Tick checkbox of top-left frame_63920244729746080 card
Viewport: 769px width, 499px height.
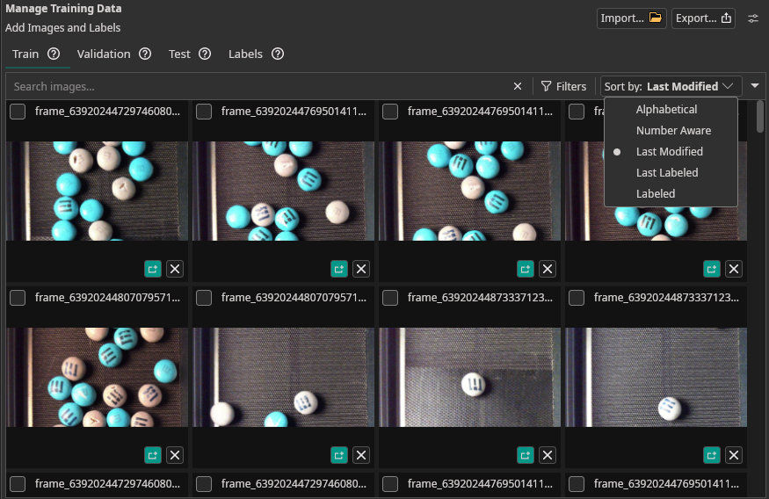[x=18, y=112]
